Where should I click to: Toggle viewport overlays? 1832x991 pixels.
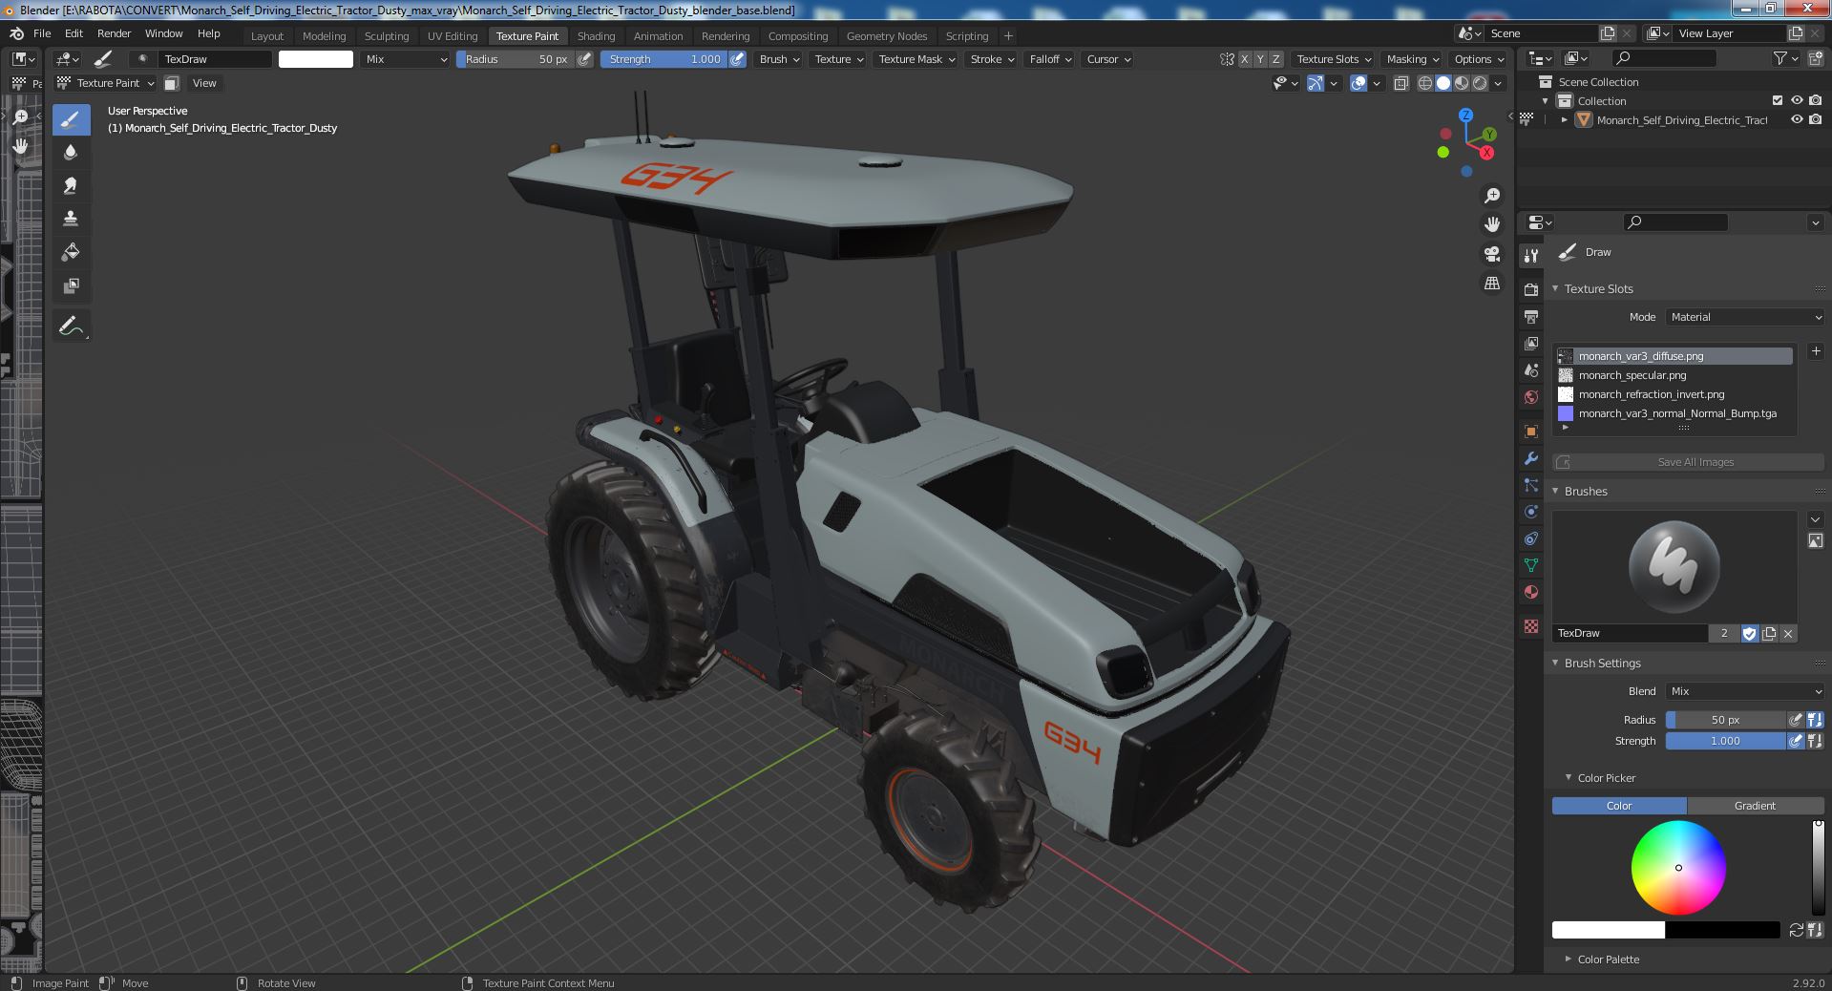click(x=1358, y=83)
